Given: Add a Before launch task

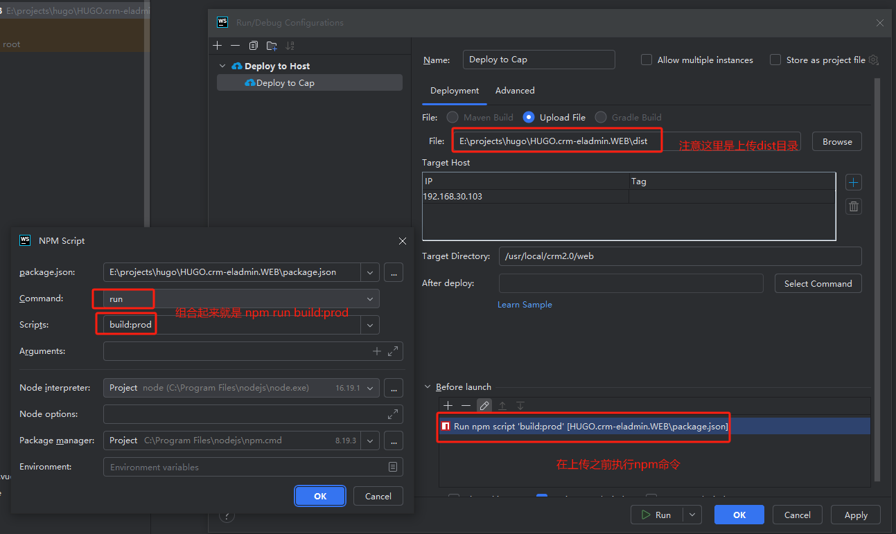Looking at the screenshot, I should pyautogui.click(x=448, y=405).
